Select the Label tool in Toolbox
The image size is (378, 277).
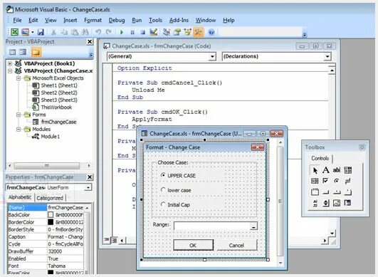(x=326, y=170)
